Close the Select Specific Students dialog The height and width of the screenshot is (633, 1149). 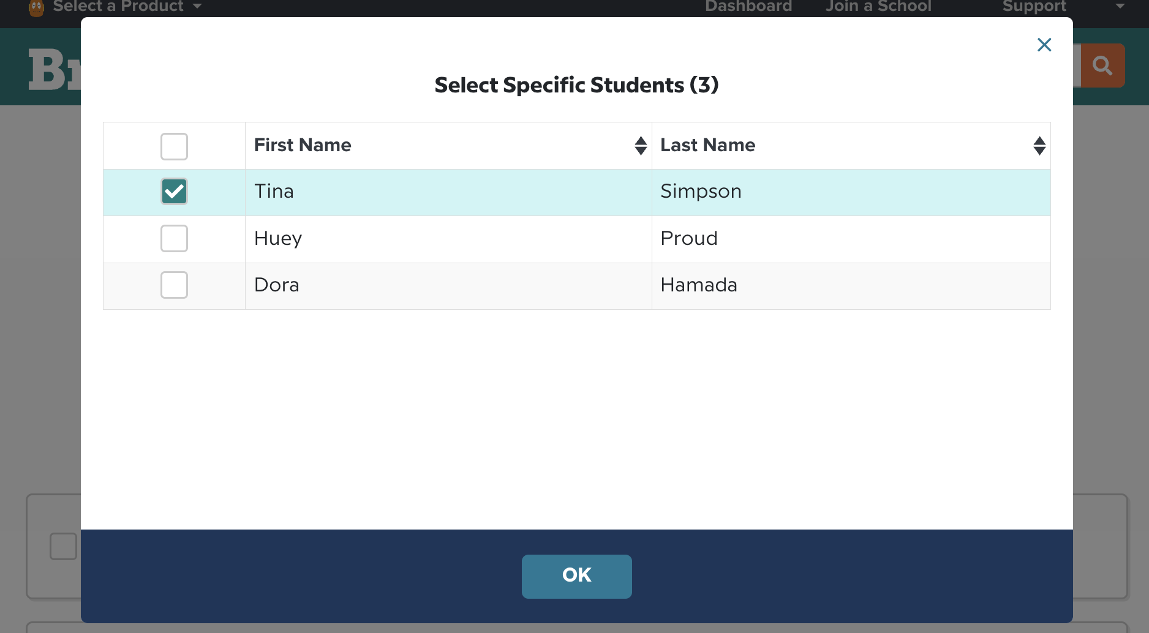point(1044,45)
